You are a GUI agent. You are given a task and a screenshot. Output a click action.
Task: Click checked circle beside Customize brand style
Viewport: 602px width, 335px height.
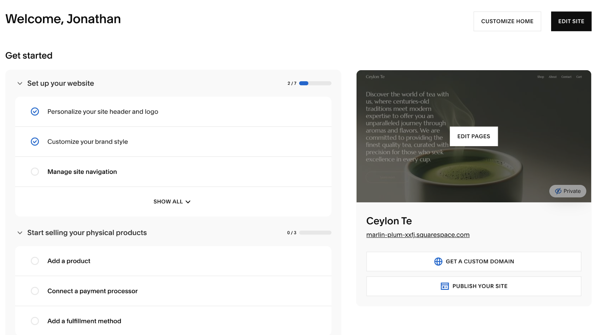pos(35,141)
